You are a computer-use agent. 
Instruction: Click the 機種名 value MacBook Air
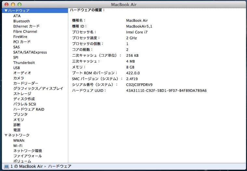point(137,20)
